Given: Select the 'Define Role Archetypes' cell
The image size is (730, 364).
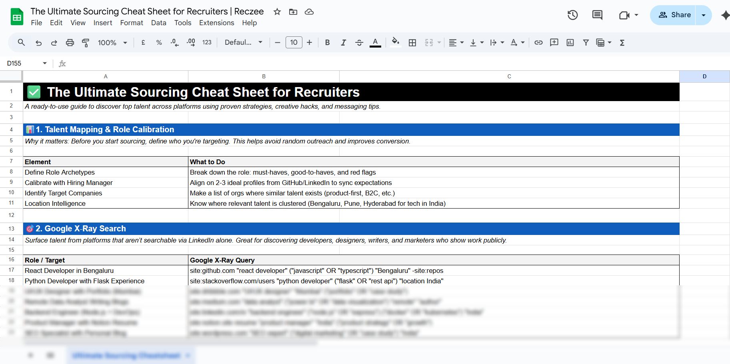Looking at the screenshot, I should click(x=106, y=172).
